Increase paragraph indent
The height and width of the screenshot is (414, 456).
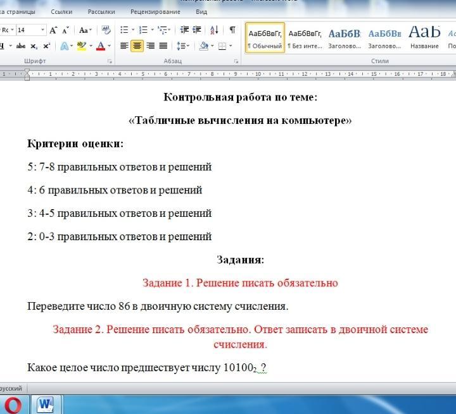click(197, 30)
